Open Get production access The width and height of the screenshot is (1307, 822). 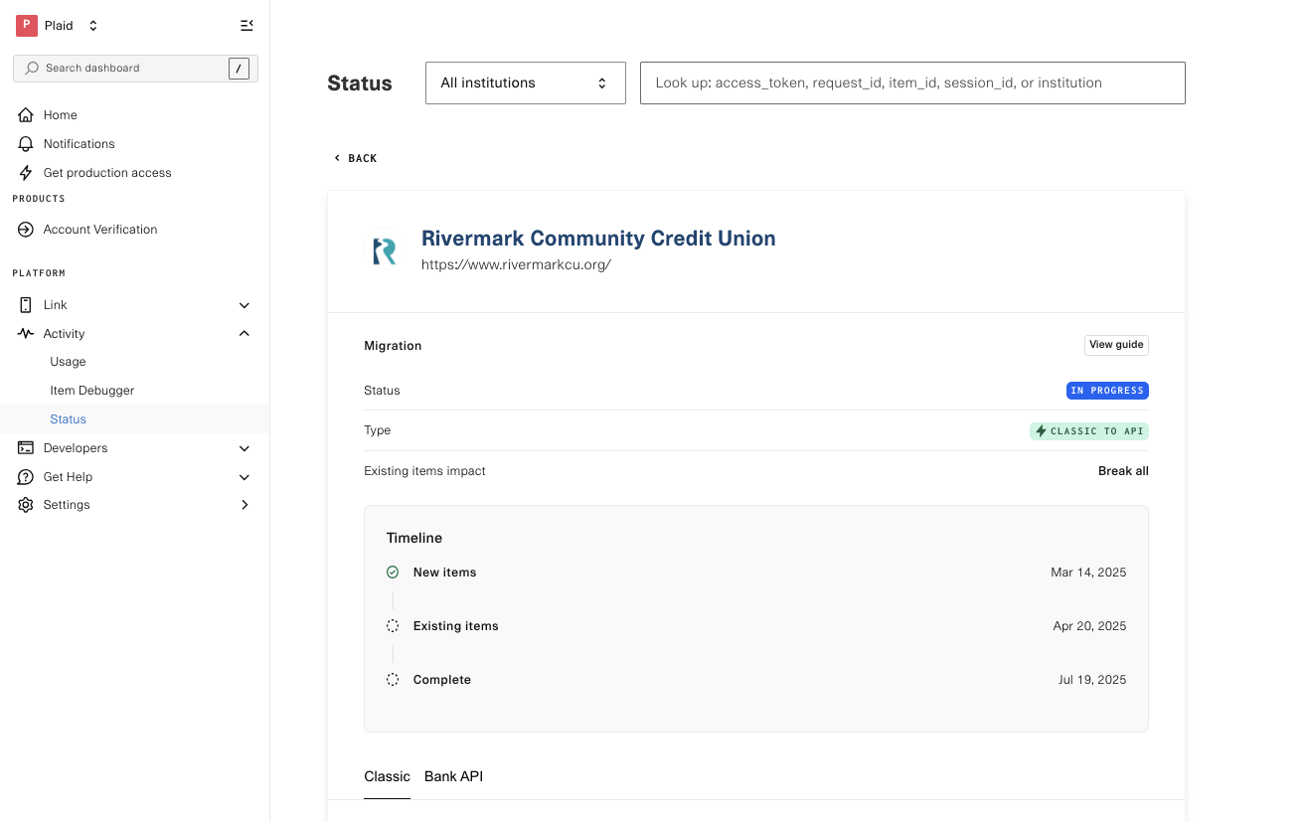pyautogui.click(x=107, y=173)
